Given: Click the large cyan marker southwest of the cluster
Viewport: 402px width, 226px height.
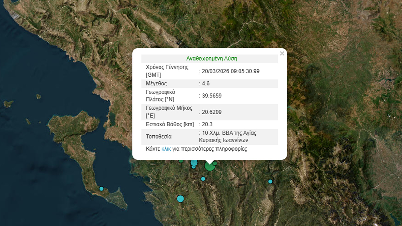Looking at the screenshot, I should point(180,199).
